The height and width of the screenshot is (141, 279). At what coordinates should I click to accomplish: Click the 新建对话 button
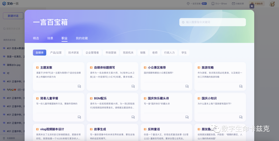(13, 16)
